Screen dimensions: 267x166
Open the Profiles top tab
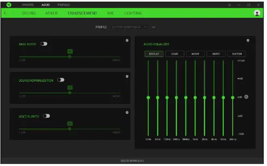(63, 5)
